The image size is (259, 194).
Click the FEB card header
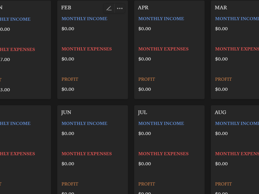(x=66, y=8)
